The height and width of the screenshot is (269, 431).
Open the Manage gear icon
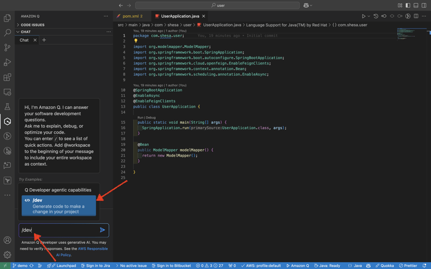8,254
